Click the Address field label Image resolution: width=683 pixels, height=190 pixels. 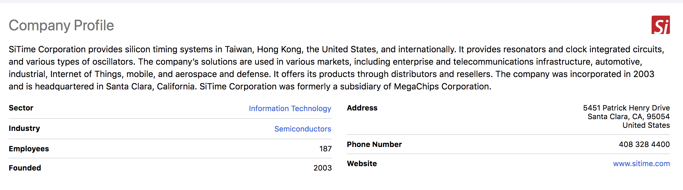coord(362,108)
